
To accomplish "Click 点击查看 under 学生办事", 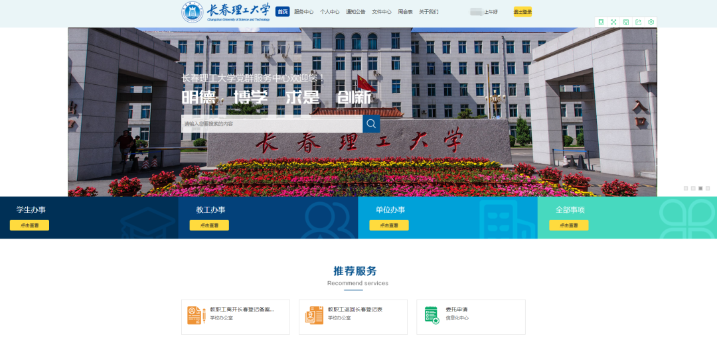I will pos(29,225).
